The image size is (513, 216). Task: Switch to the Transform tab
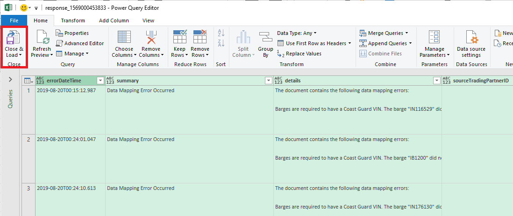tap(73, 20)
